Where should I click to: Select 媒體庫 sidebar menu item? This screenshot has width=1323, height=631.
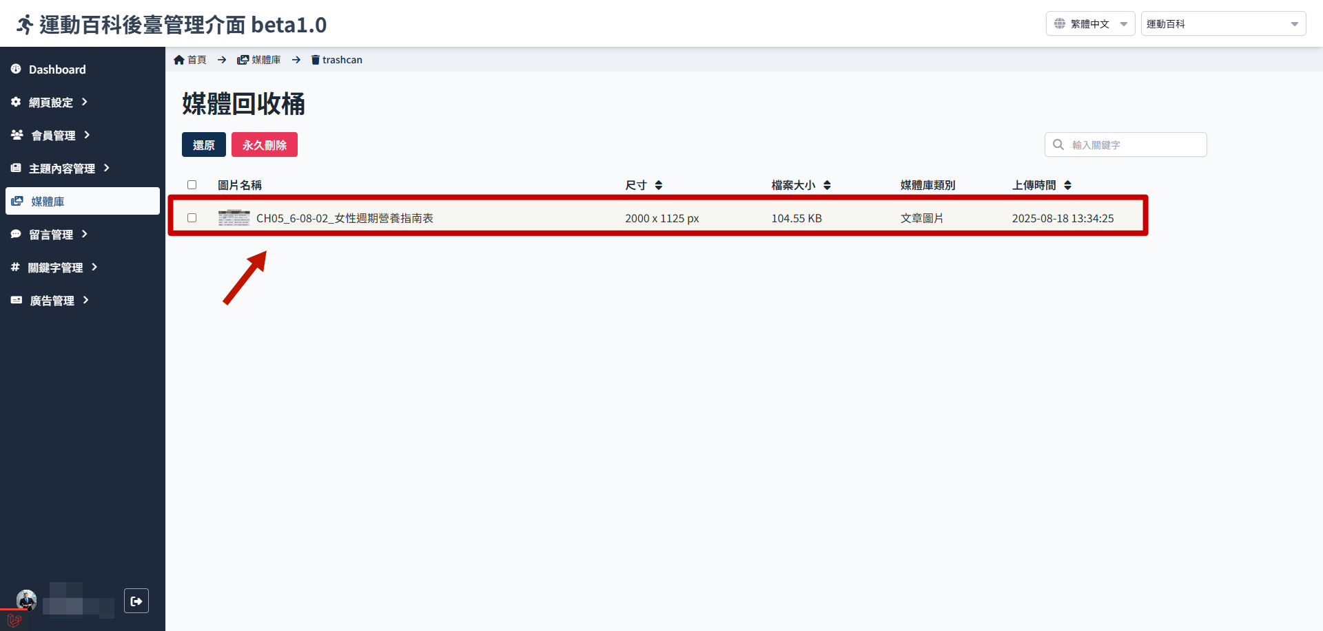pos(83,201)
